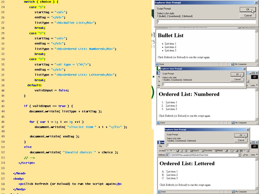Expand the Links chevron in the Numbered window
This screenshot has height=194, width=259.
click(257, 85)
